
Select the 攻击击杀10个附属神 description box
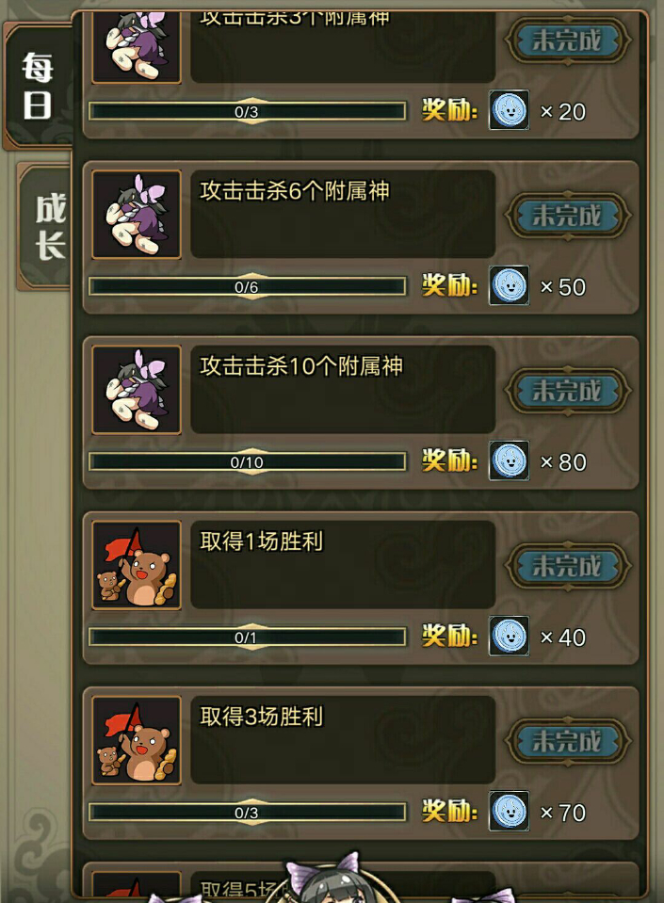343,390
